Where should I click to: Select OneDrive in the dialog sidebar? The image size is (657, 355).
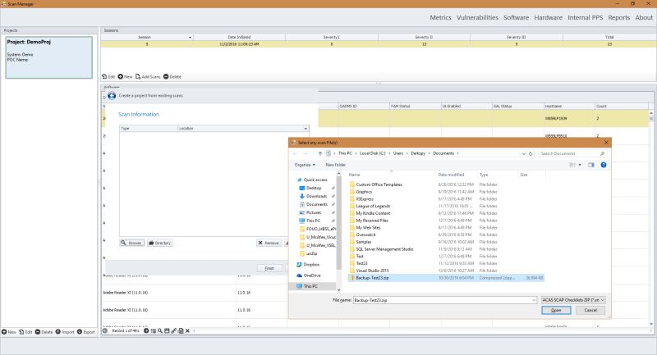pyautogui.click(x=309, y=275)
